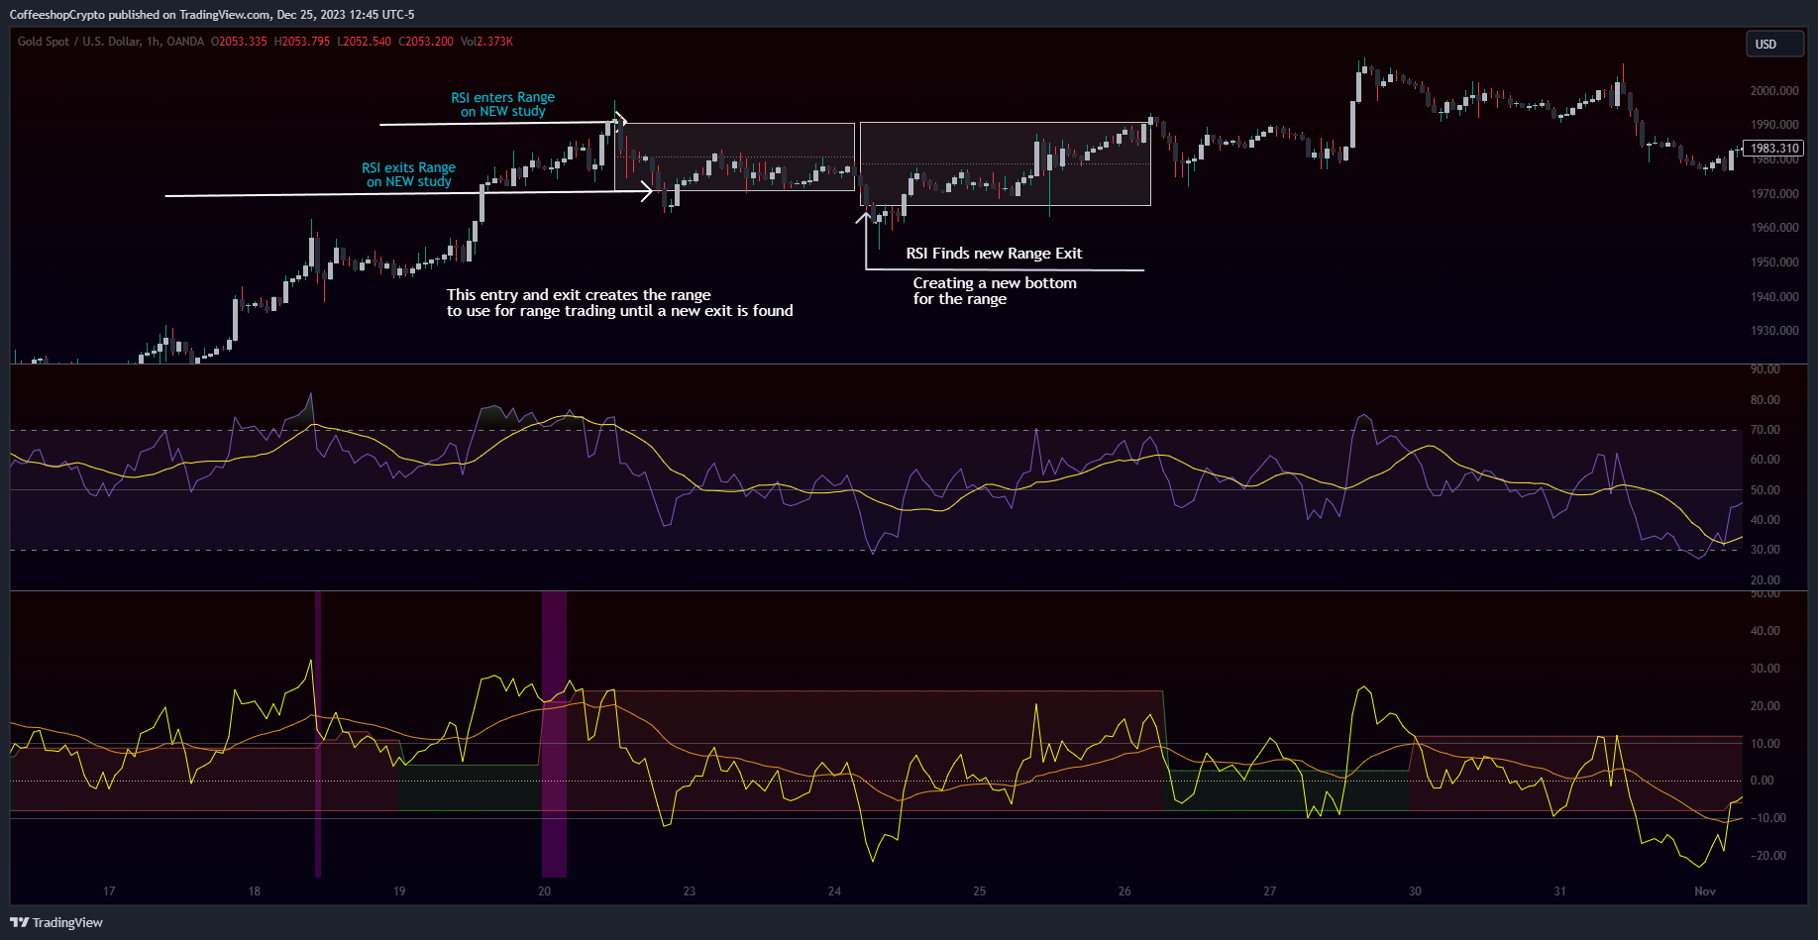Click price axis label 1940.000
This screenshot has width=1818, height=940.
1774,297
